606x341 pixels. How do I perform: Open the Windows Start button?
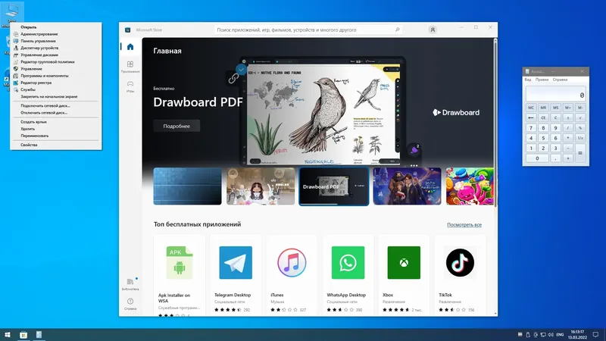tap(8, 335)
